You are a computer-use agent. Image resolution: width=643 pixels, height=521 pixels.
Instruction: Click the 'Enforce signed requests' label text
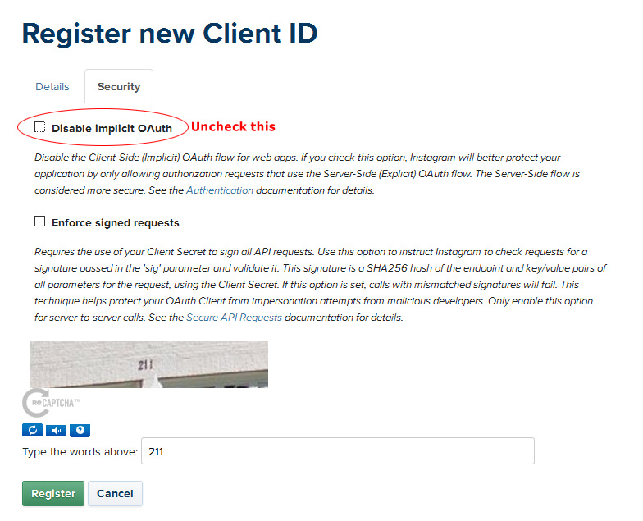click(x=116, y=223)
